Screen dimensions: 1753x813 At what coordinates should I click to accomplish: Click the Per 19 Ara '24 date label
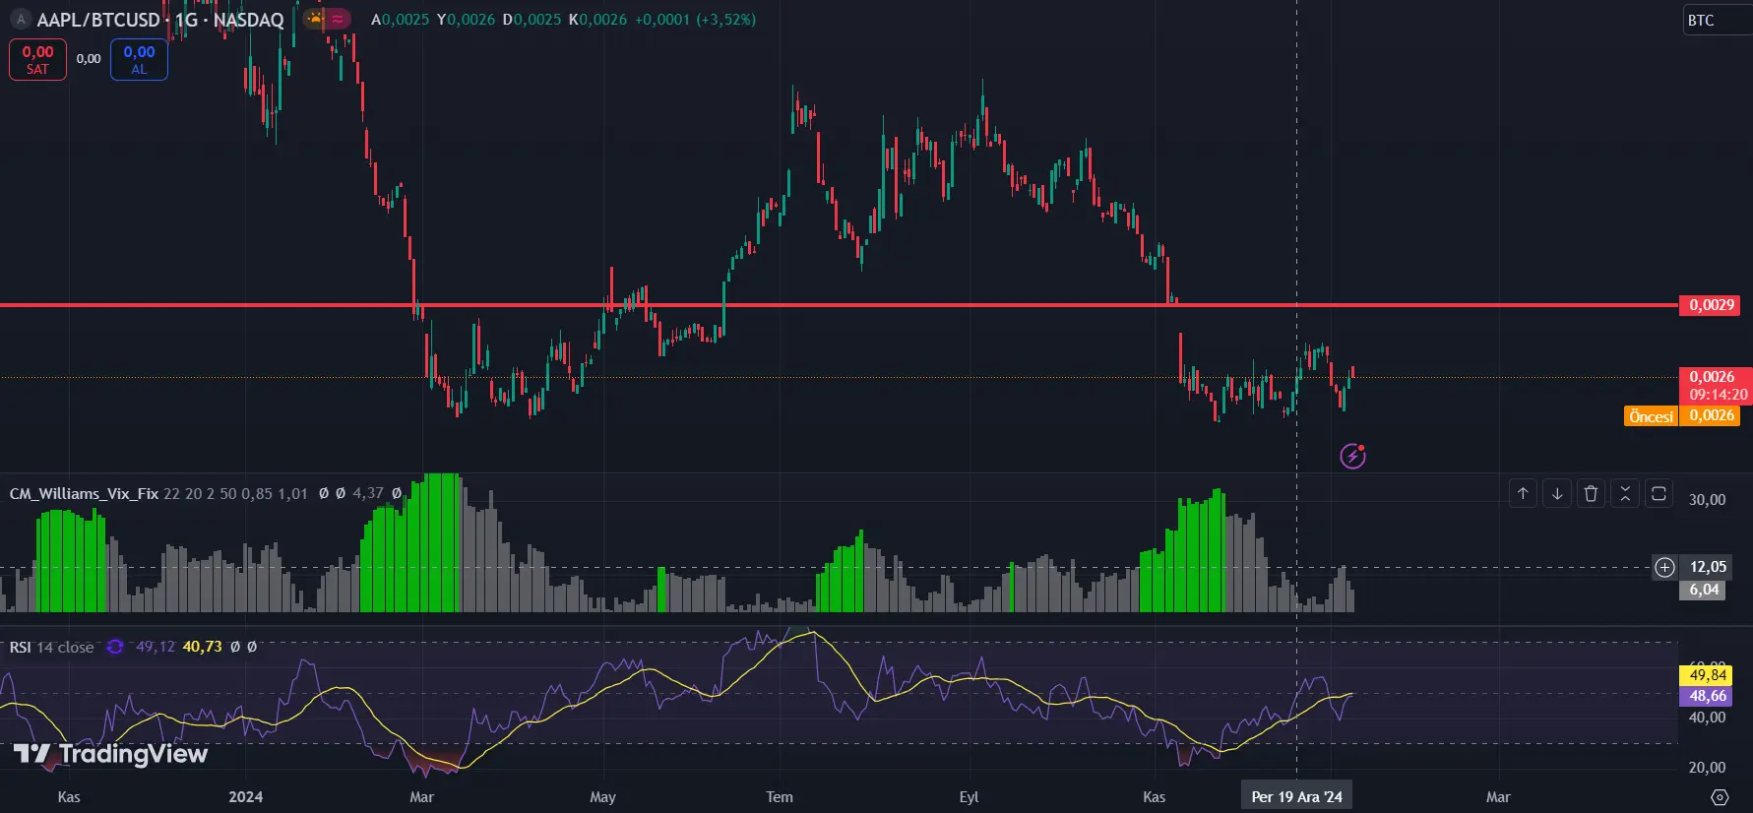point(1296,797)
